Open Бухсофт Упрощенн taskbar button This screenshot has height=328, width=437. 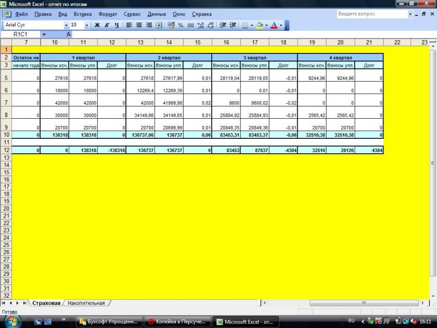pyautogui.click(x=108, y=322)
